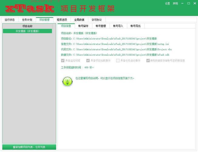The image size is (198, 152).
Task: Open 设置 in the title bar
Action: 167,4
